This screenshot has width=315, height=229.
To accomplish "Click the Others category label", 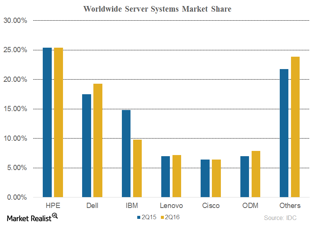I will (x=289, y=206).
